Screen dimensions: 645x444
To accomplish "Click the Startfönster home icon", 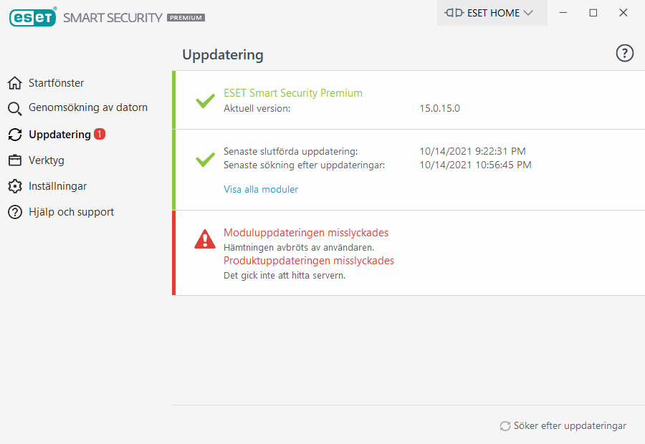I will (15, 83).
